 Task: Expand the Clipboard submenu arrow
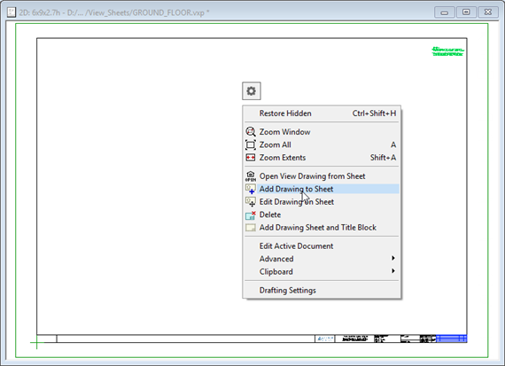pyautogui.click(x=392, y=271)
